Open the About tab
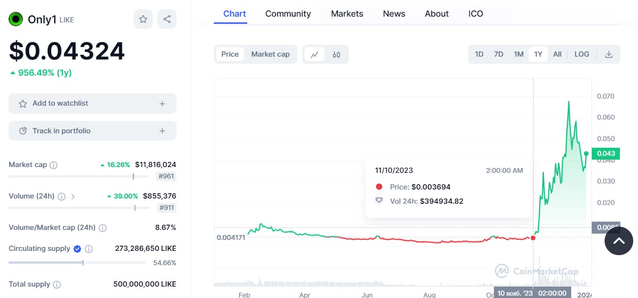Image resolution: width=638 pixels, height=298 pixels. (x=437, y=14)
